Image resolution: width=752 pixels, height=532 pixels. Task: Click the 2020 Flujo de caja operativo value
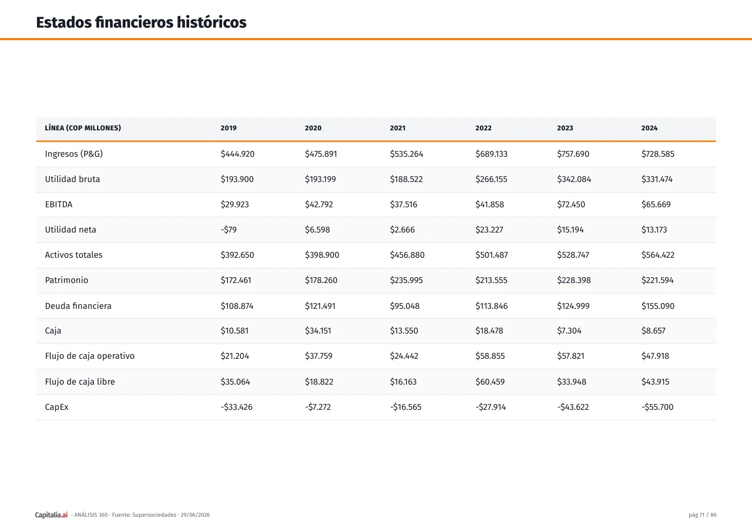pos(318,356)
